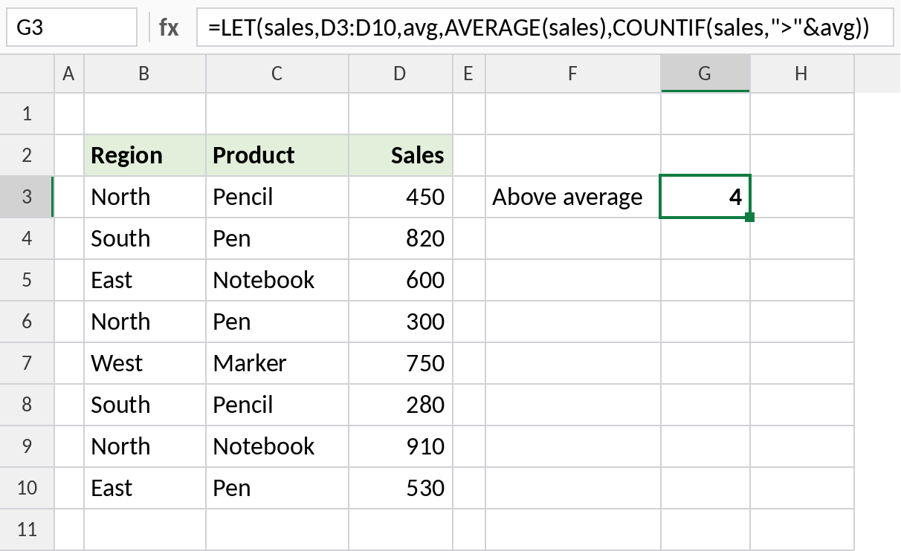Select column E header
The height and width of the screenshot is (551, 901).
coord(468,73)
